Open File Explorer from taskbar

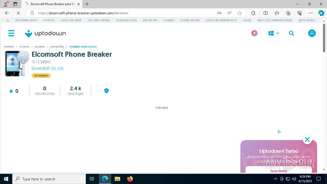pos(117,179)
